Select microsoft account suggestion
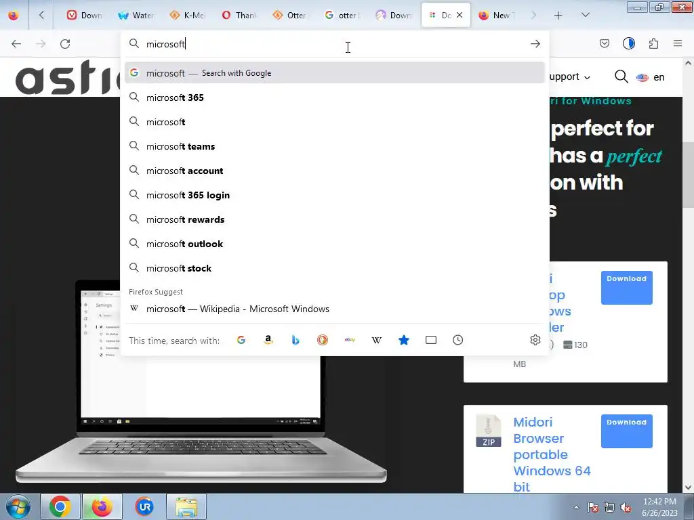694x520 pixels. point(335,171)
